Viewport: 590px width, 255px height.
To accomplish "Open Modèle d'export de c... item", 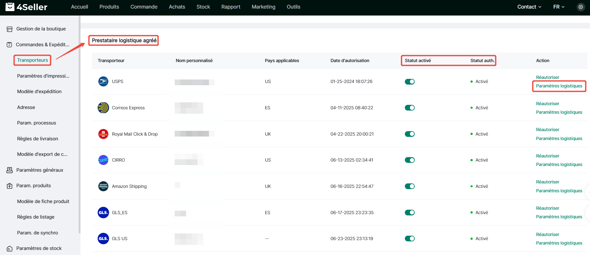I will pos(42,154).
